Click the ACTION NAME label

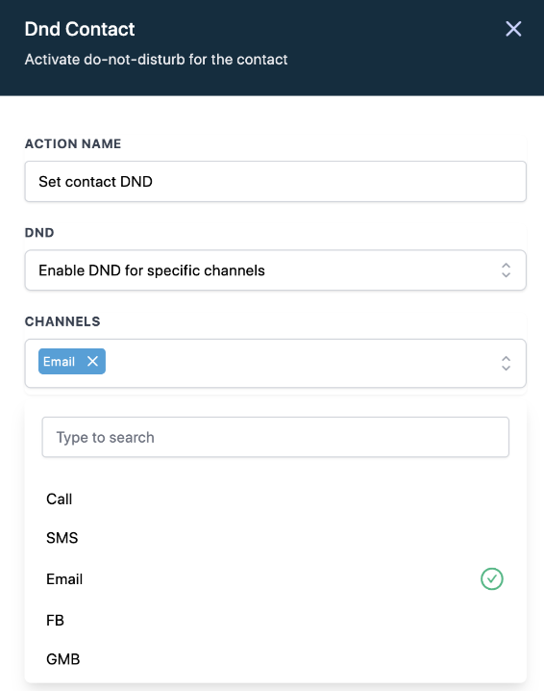[73, 143]
